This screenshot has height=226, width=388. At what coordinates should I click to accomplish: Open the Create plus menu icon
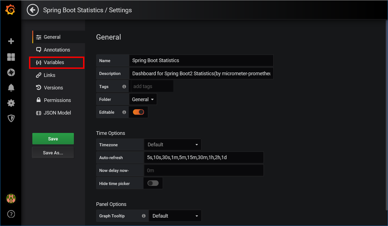[11, 41]
